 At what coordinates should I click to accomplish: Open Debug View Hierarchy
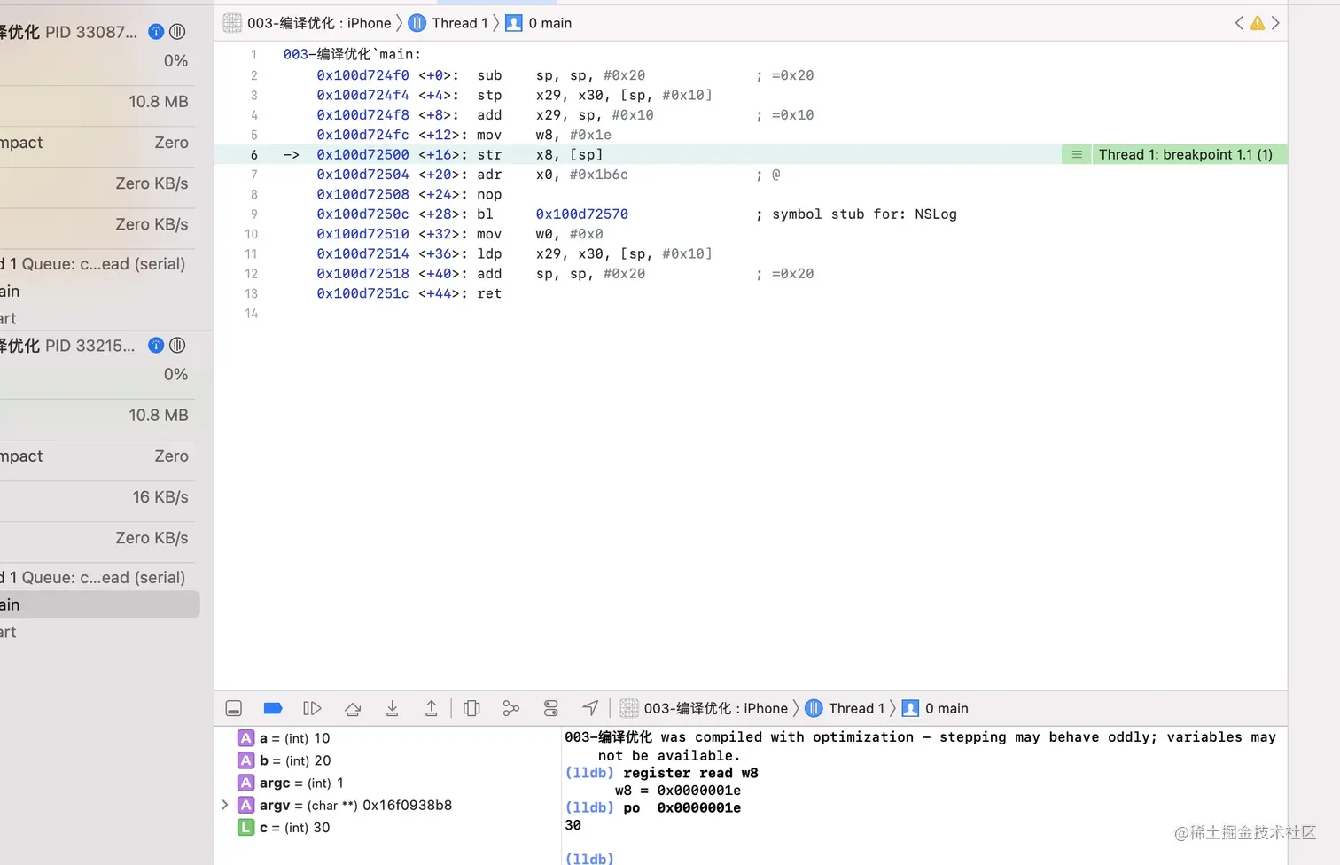pos(471,708)
